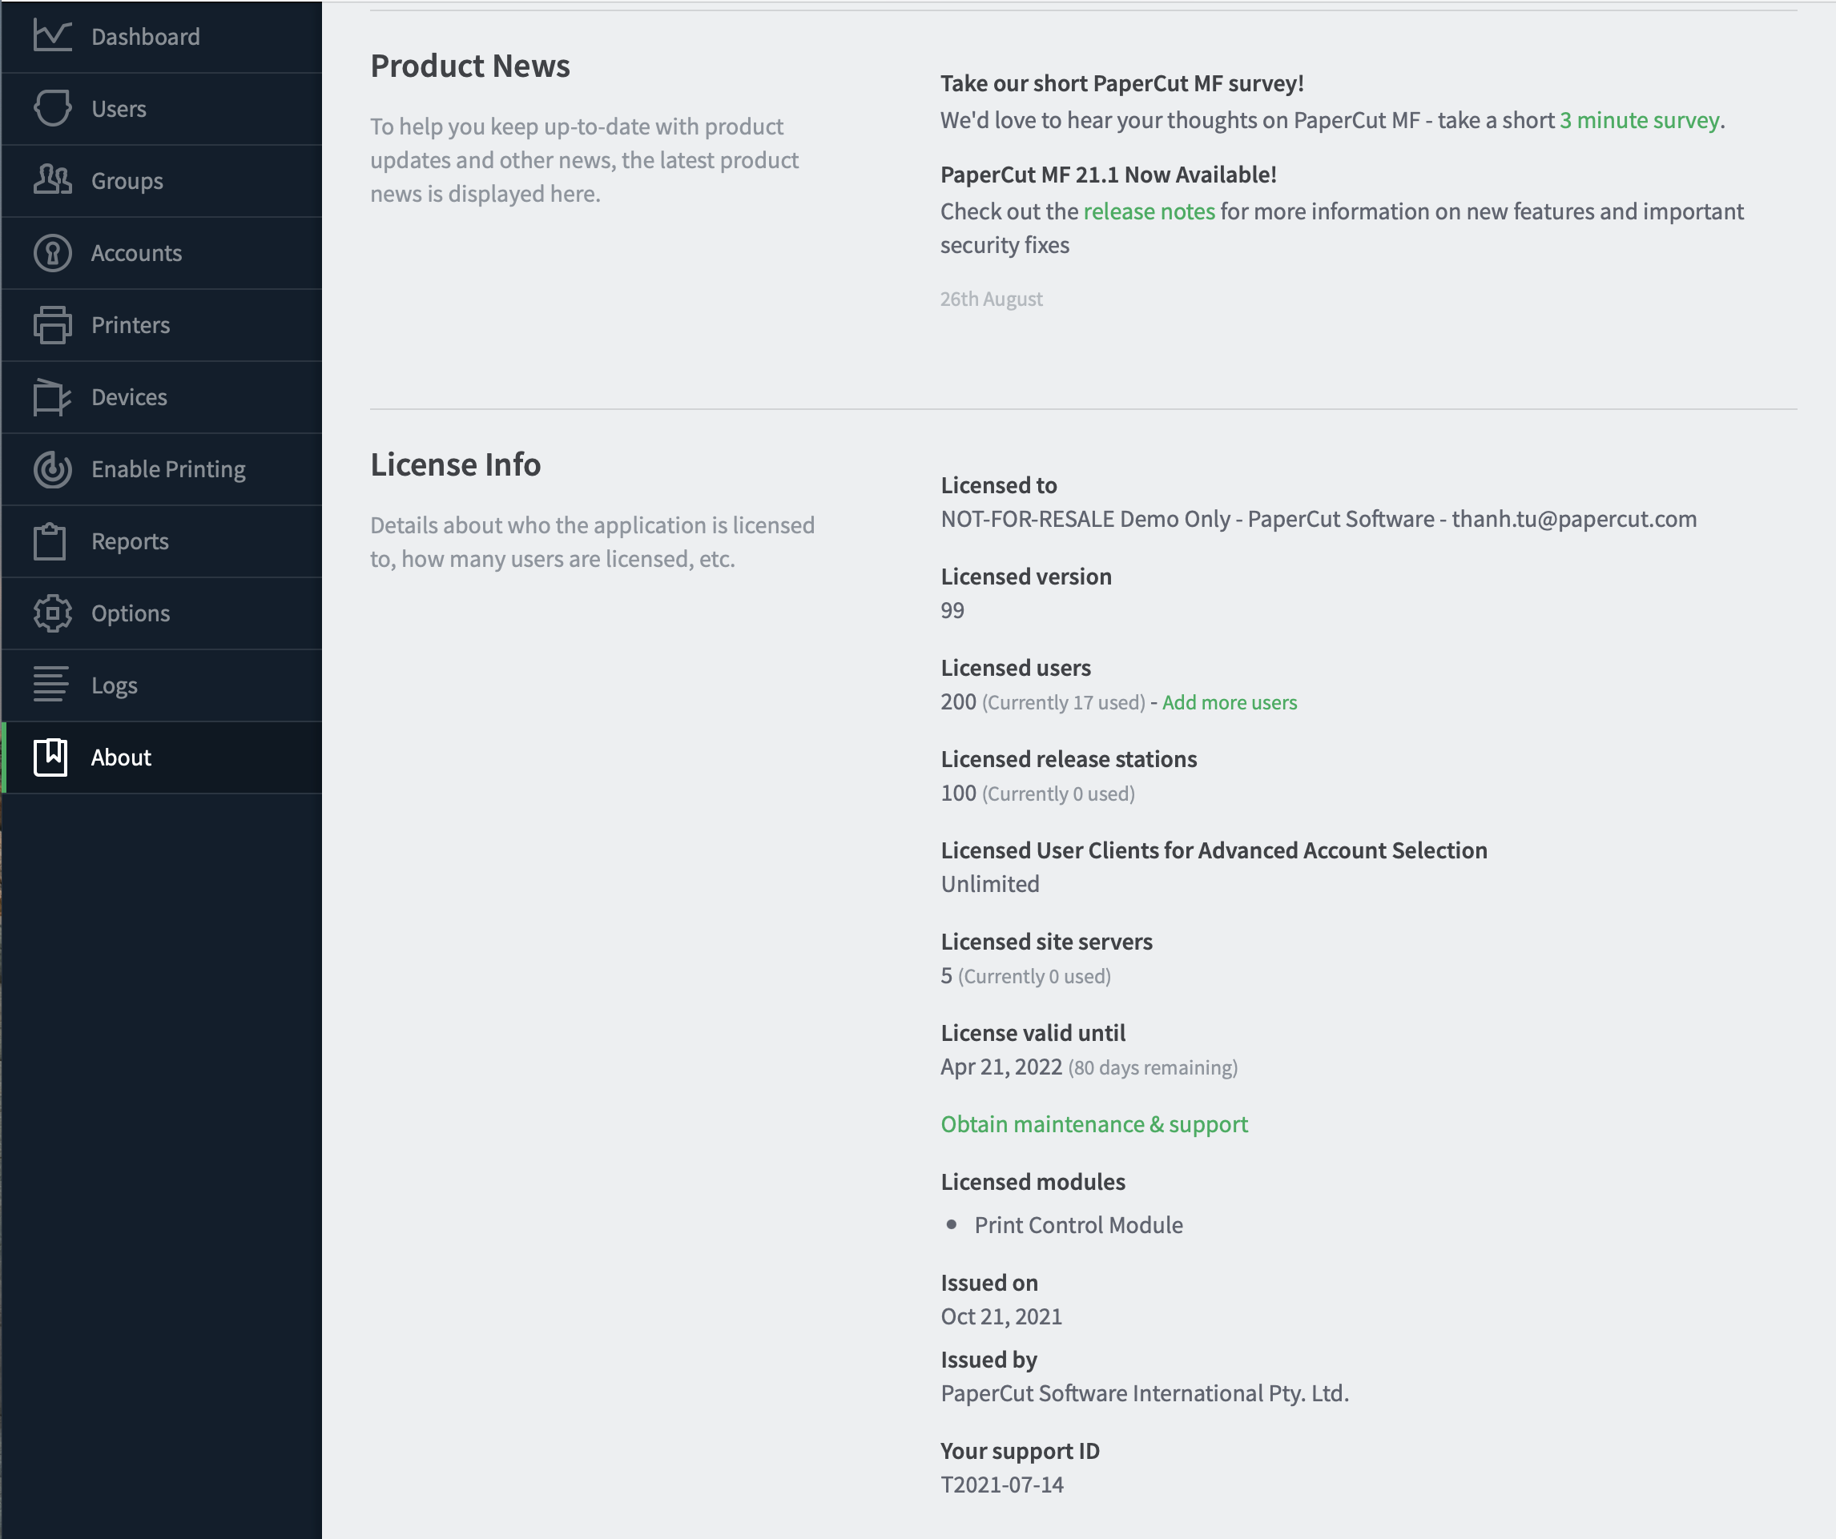
Task: Click the License valid until date
Action: [x=1001, y=1067]
